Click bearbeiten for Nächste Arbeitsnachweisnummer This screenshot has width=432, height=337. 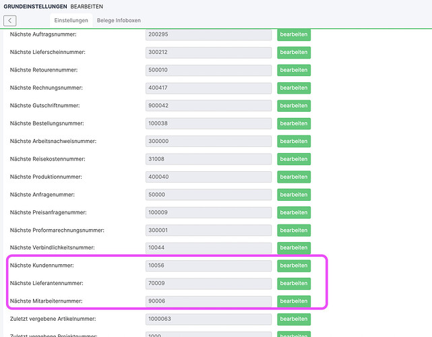[294, 142]
